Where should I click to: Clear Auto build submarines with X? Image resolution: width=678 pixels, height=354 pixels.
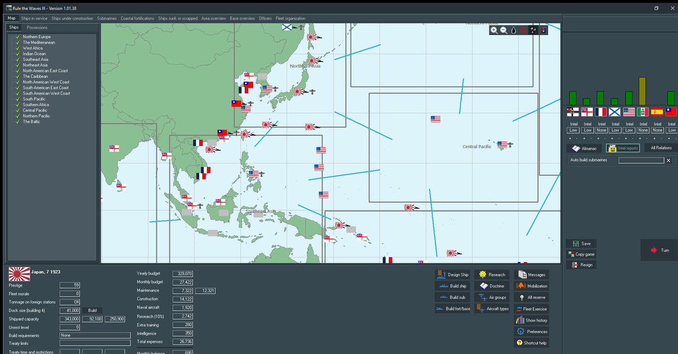668,161
